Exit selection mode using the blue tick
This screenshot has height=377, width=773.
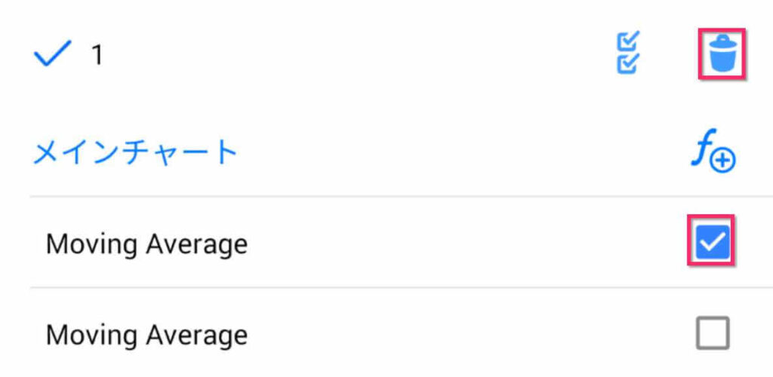(52, 54)
